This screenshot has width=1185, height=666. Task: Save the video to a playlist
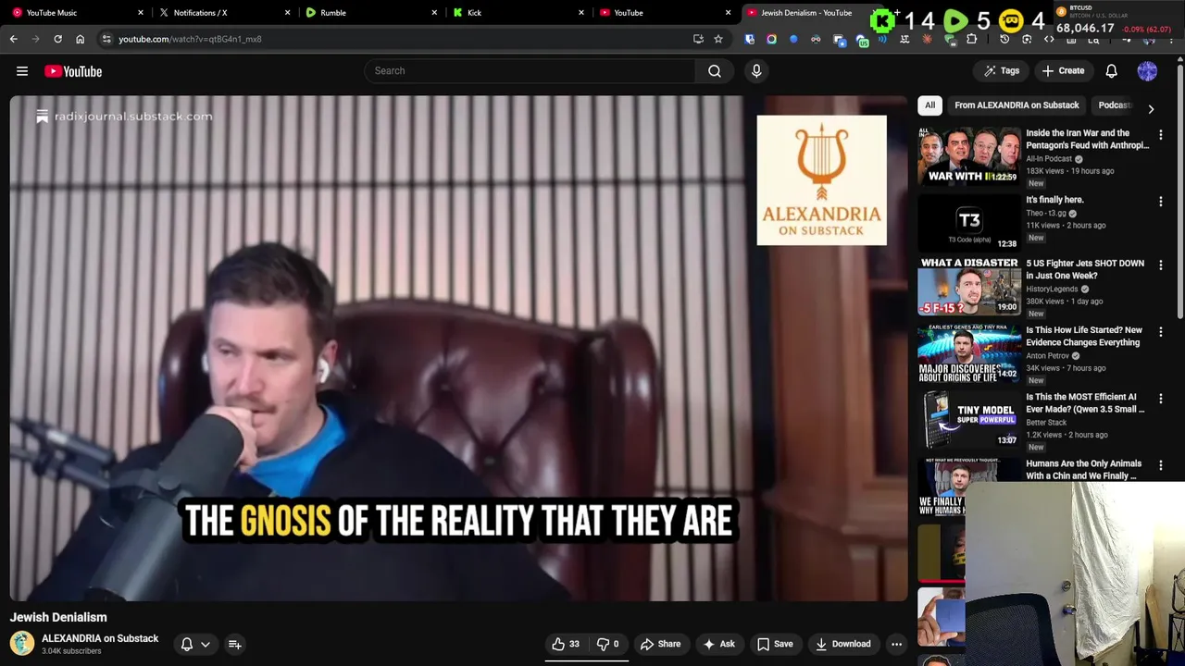(776, 644)
